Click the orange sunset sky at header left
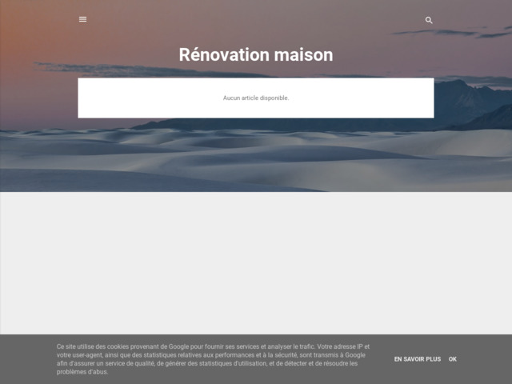The image size is (512, 384). pyautogui.click(x=32, y=48)
